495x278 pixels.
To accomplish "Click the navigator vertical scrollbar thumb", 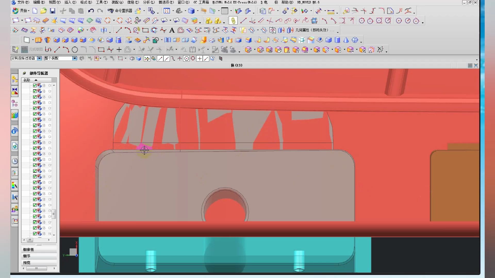I will 54,214.
